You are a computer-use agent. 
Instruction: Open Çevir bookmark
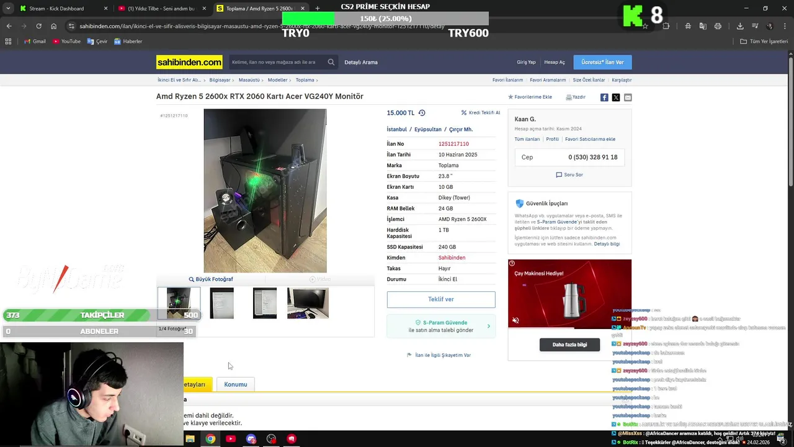tap(97, 42)
